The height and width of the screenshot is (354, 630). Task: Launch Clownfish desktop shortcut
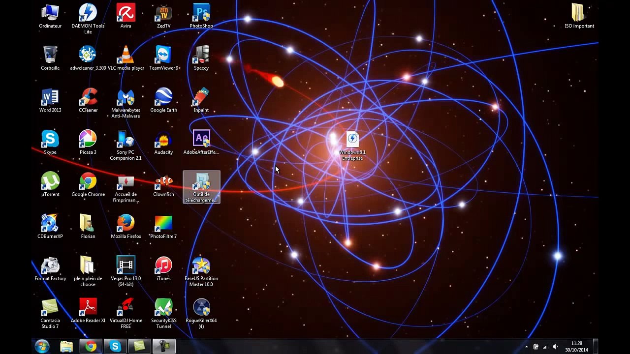click(163, 185)
